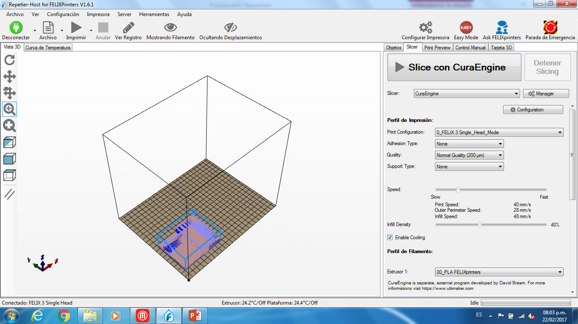Select the move object tool
The image size is (578, 324).
(x=9, y=93)
